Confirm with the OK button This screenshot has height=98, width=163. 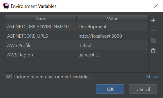tap(110, 89)
